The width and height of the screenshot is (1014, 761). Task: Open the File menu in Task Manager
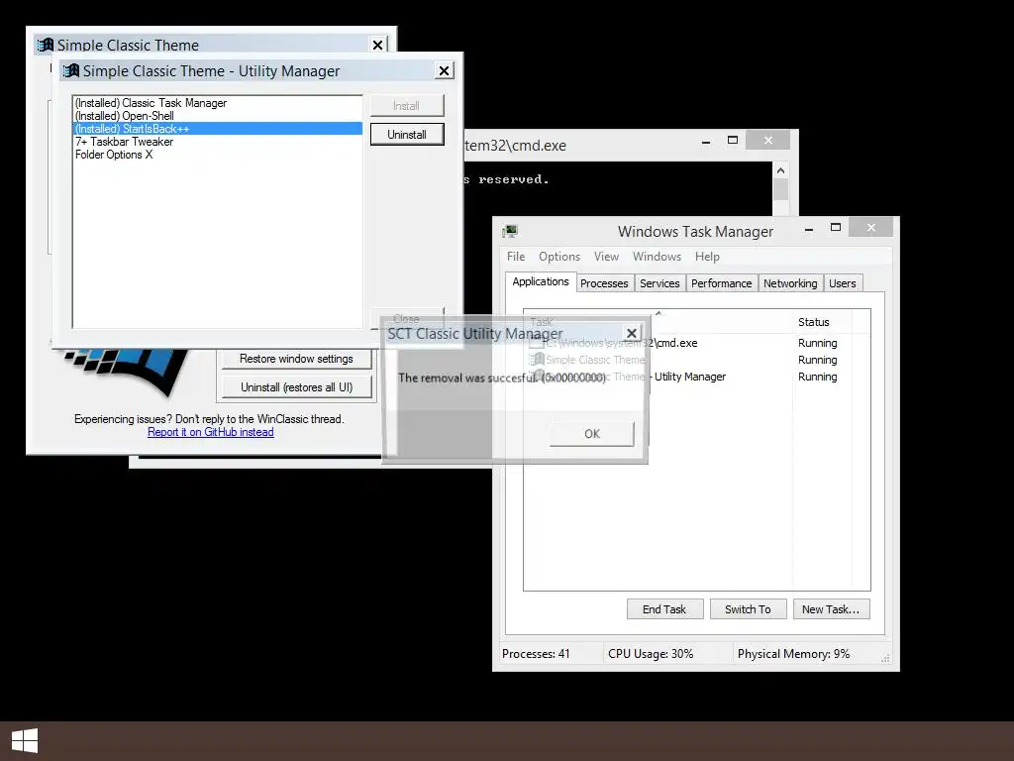515,257
